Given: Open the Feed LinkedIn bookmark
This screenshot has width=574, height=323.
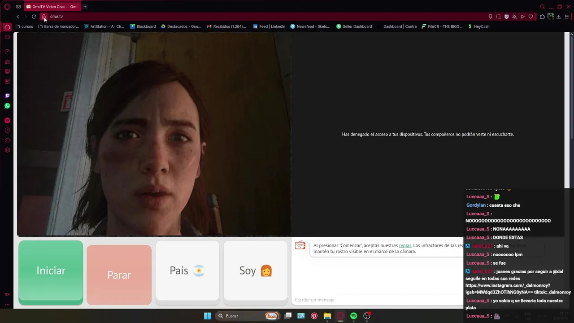Looking at the screenshot, I should (x=269, y=26).
